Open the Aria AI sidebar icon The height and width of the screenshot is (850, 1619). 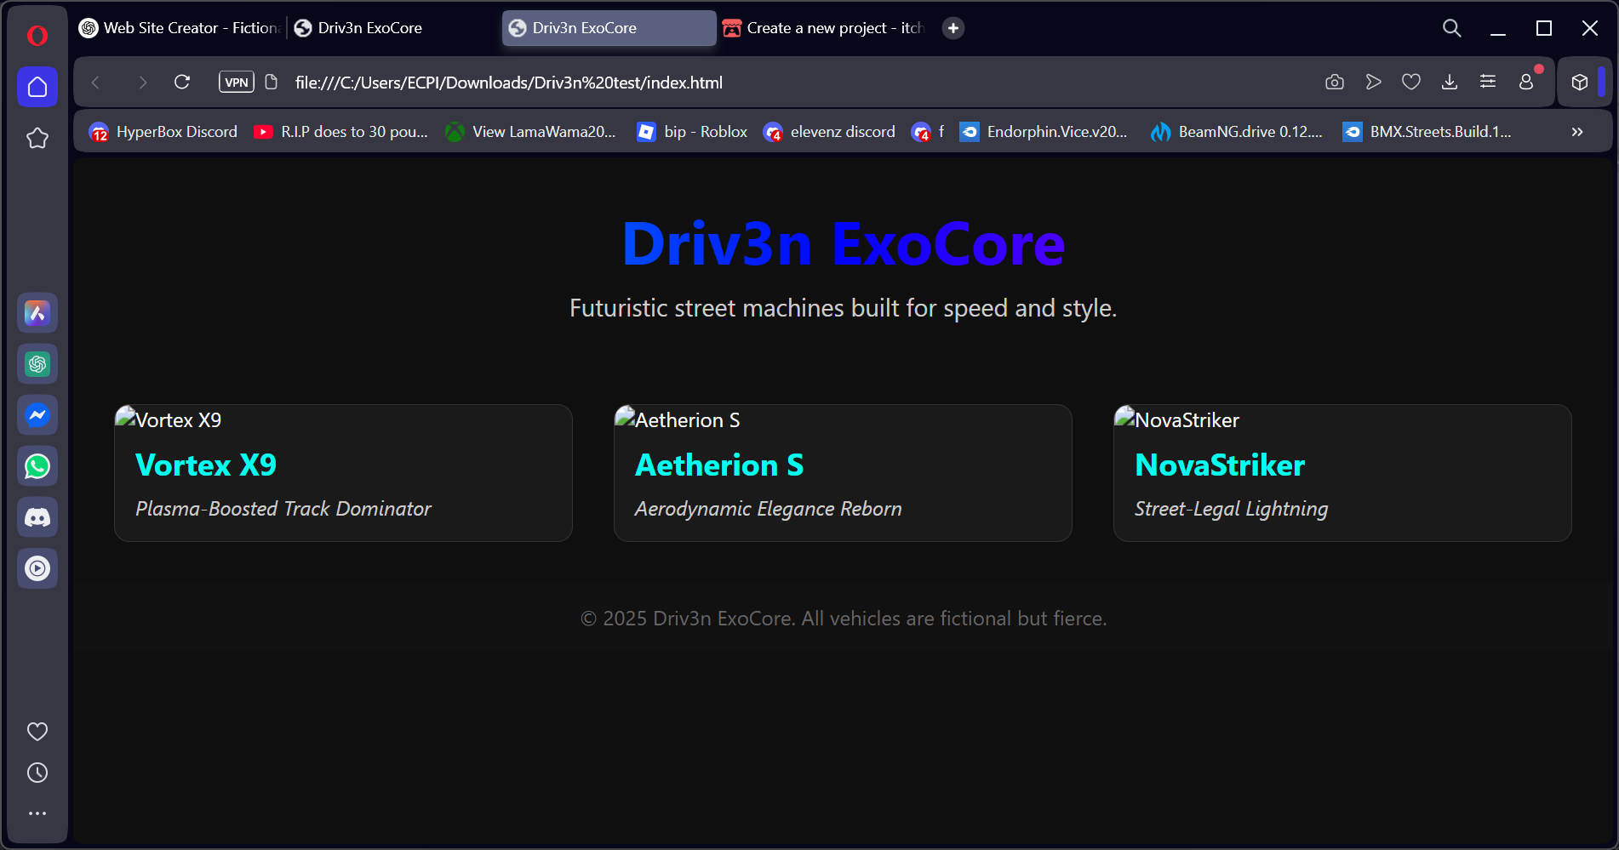pos(37,313)
